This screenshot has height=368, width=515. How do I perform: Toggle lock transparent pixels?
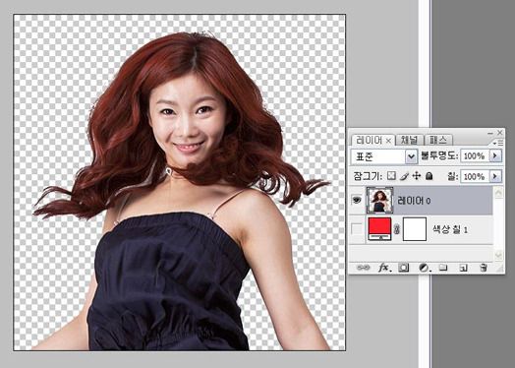point(391,176)
